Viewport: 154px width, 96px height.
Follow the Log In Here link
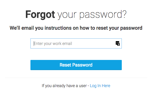tap(100, 86)
